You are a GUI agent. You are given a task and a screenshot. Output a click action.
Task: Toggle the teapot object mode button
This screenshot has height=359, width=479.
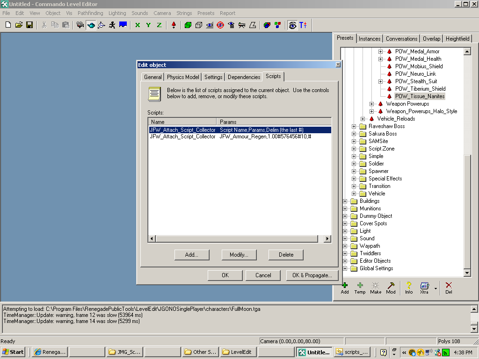91,25
